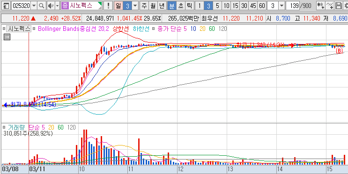Click the small square before Bollinger Bands

[34, 29]
